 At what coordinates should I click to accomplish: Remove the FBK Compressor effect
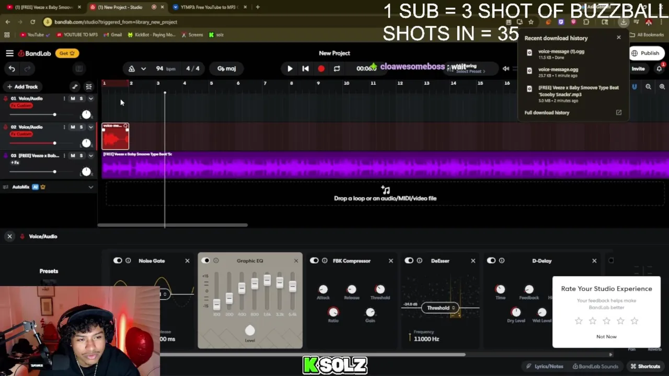[390, 261]
